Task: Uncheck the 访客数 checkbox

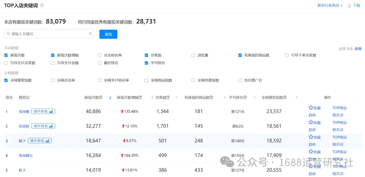Action: pos(146,55)
